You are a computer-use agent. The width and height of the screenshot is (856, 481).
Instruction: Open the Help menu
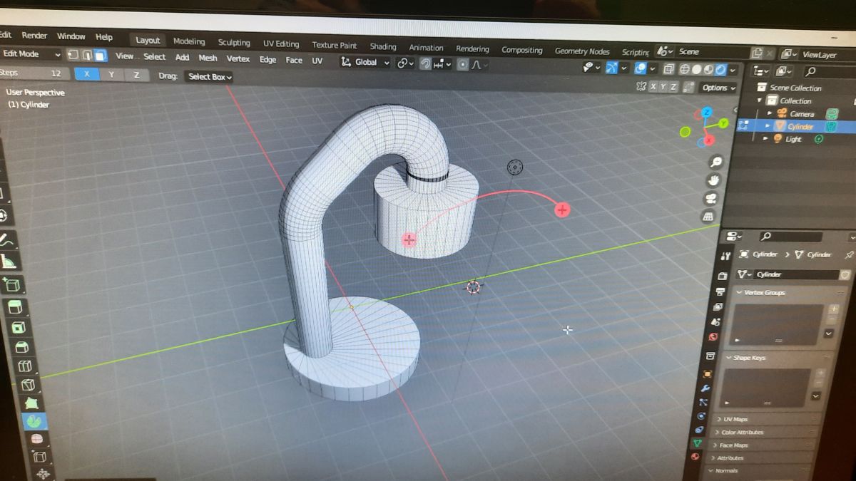104,37
